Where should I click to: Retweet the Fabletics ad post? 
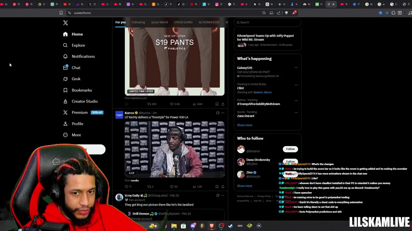tap(152, 104)
